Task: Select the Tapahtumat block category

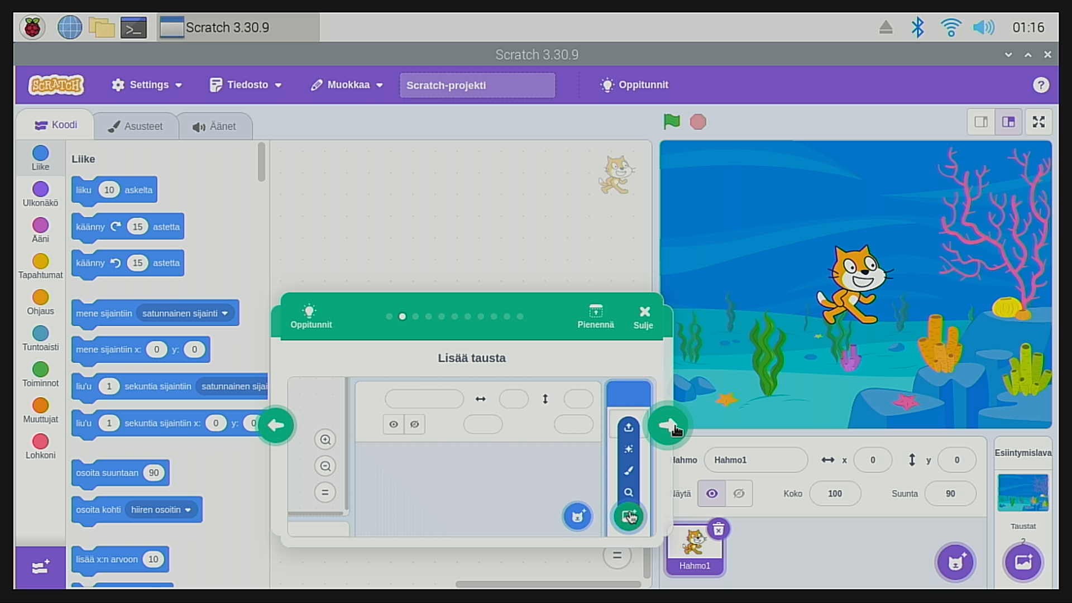Action: pos(40,266)
